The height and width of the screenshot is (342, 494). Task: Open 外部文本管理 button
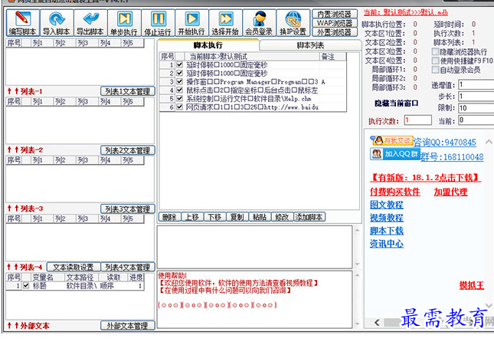coord(128,325)
